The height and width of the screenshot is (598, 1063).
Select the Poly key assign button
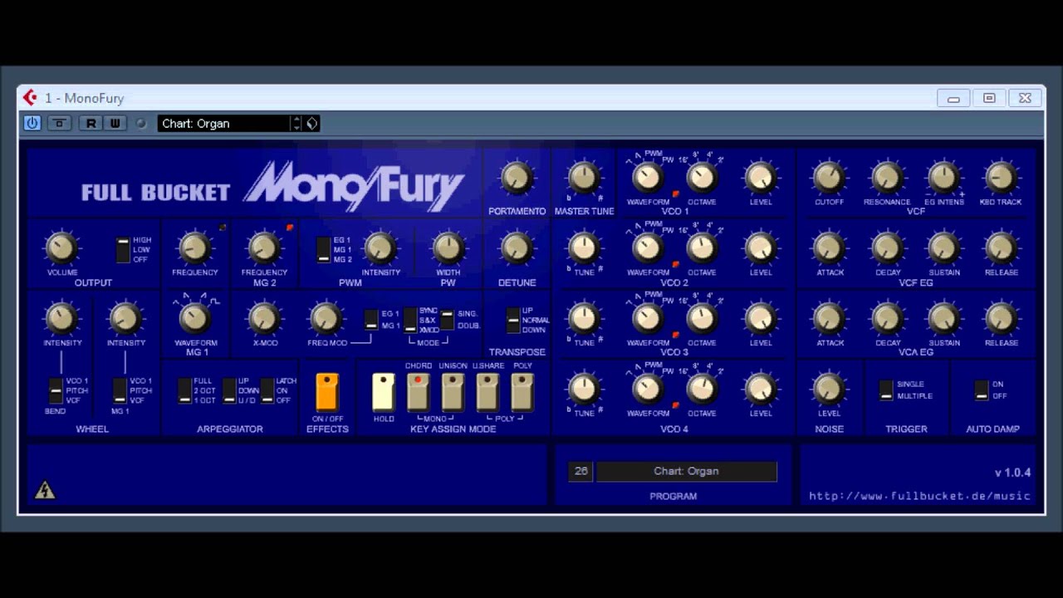point(522,391)
